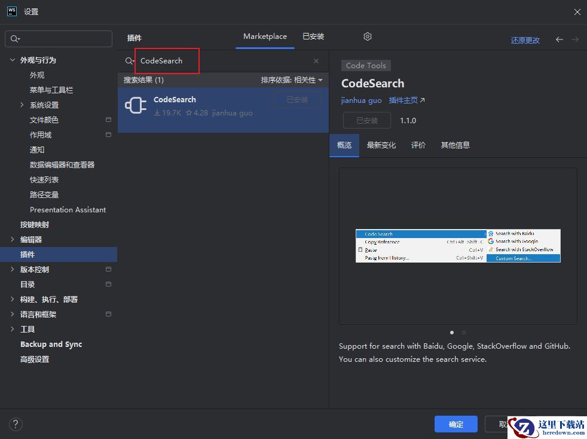Open the 其他信息 tab
Viewport: 587px width, 439px height.
(455, 145)
